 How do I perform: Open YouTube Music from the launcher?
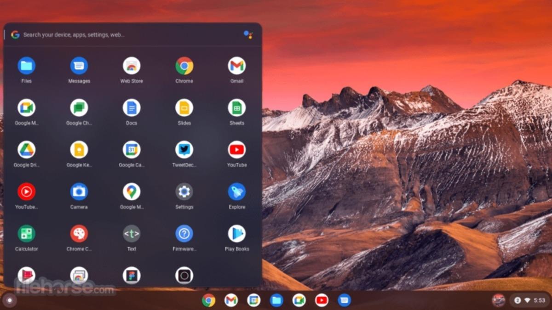pyautogui.click(x=26, y=192)
